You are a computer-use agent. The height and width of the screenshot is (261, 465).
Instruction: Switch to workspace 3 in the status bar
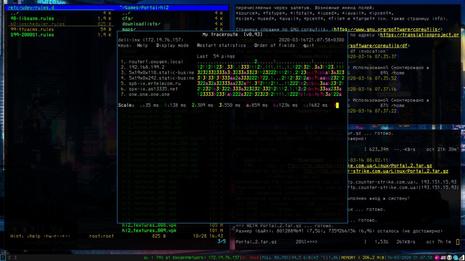[x=15, y=257]
